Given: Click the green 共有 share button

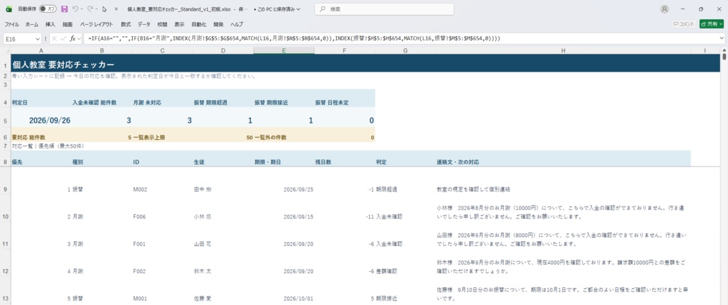Looking at the screenshot, I should click(x=711, y=24).
